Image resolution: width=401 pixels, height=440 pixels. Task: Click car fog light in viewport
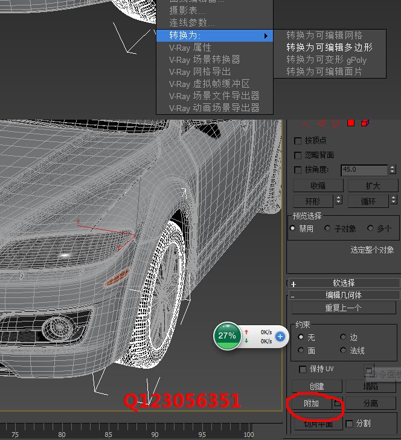coord(59,327)
